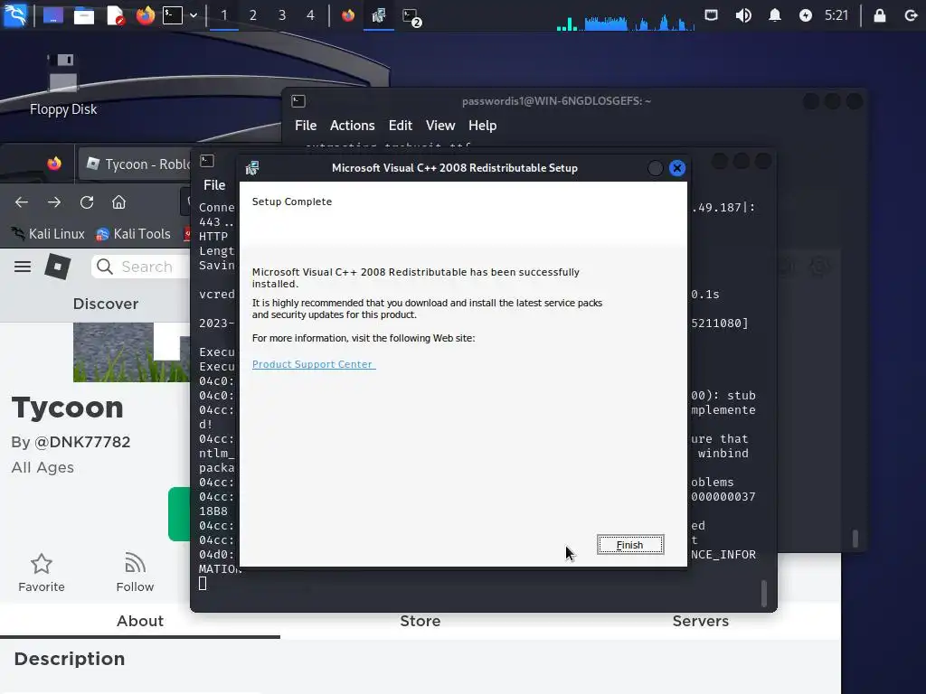Click the rear terminal window icon
926x694 pixels.
[298, 101]
